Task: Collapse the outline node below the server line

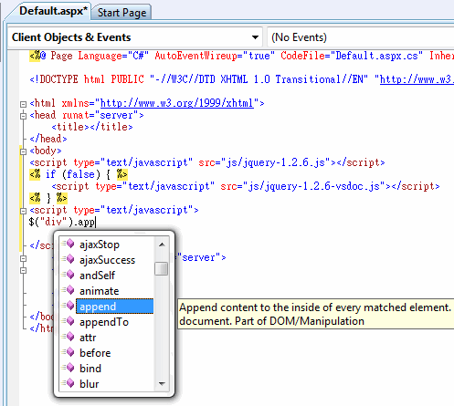Action: pyautogui.click(x=23, y=270)
